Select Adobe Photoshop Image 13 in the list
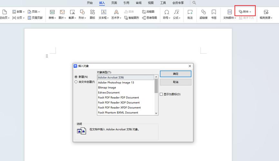The width and height of the screenshot is (279, 161). (x=126, y=82)
